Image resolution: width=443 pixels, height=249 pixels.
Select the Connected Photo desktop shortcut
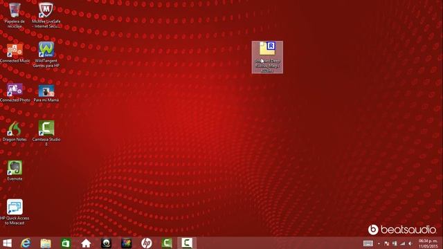15,93
